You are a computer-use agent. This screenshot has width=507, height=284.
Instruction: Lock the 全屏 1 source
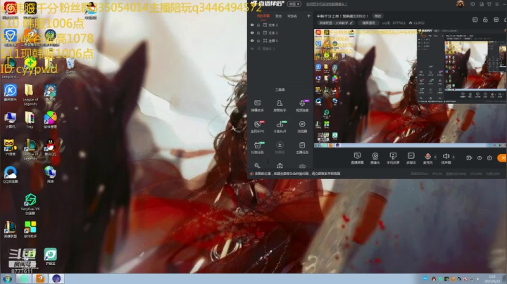coord(258,41)
